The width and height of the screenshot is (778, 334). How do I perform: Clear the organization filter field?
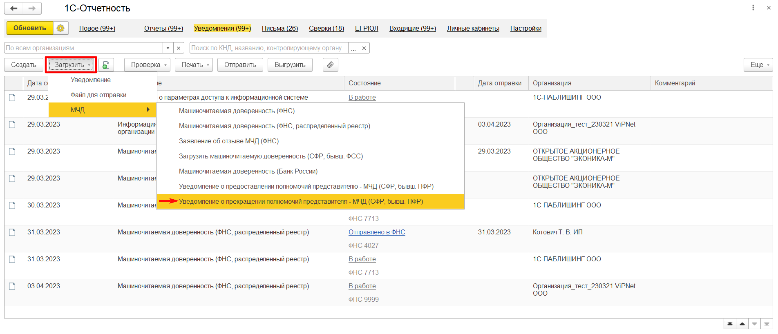(179, 48)
